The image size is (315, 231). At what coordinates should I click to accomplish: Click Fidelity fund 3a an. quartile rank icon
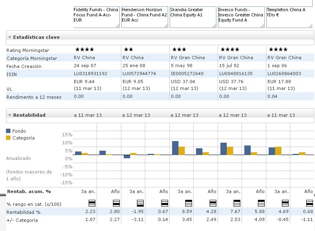coord(92,203)
